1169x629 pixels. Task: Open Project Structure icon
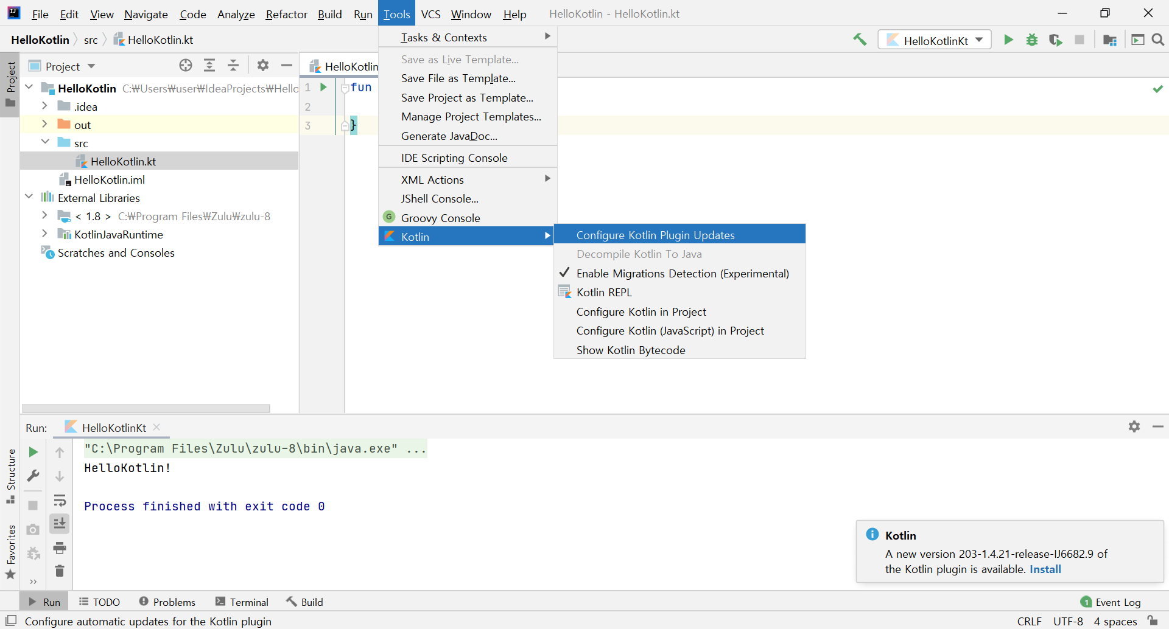(x=1110, y=40)
